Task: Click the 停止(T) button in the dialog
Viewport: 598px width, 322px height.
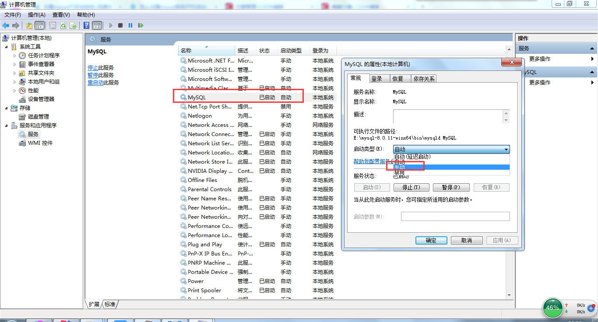Action: click(x=411, y=187)
